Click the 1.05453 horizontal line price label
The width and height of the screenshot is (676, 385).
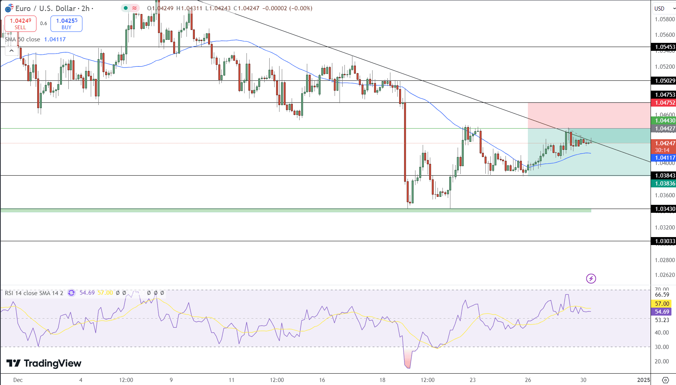pyautogui.click(x=663, y=47)
